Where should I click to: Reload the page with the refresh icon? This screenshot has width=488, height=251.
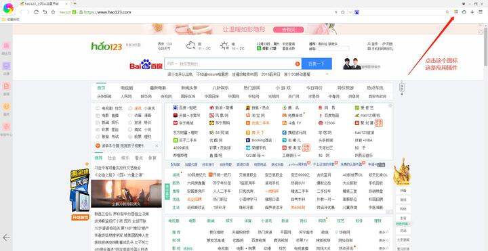(36, 12)
